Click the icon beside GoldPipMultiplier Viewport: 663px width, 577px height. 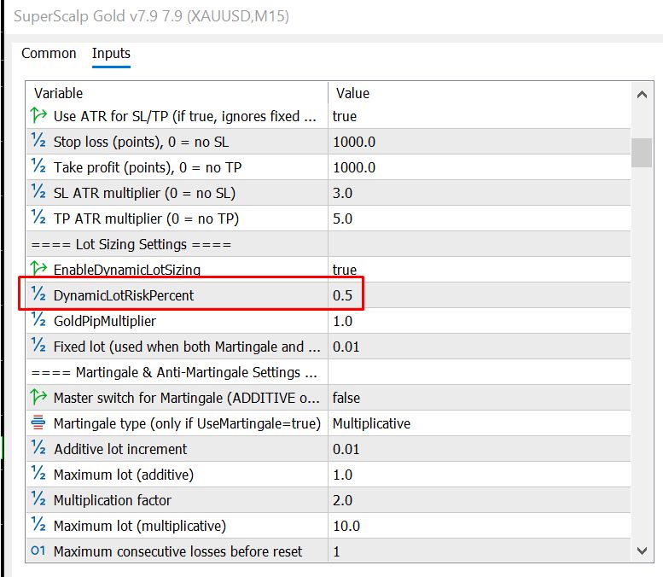point(38,320)
